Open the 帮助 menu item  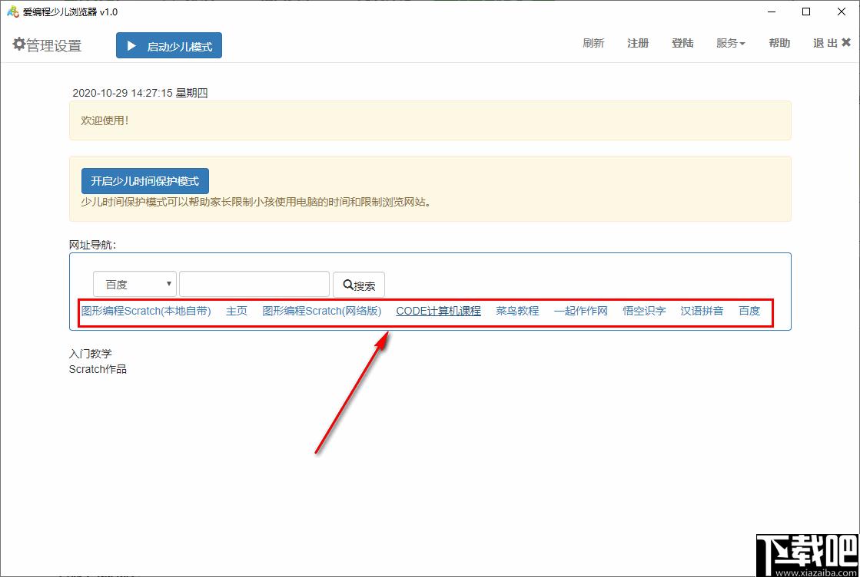click(x=779, y=43)
